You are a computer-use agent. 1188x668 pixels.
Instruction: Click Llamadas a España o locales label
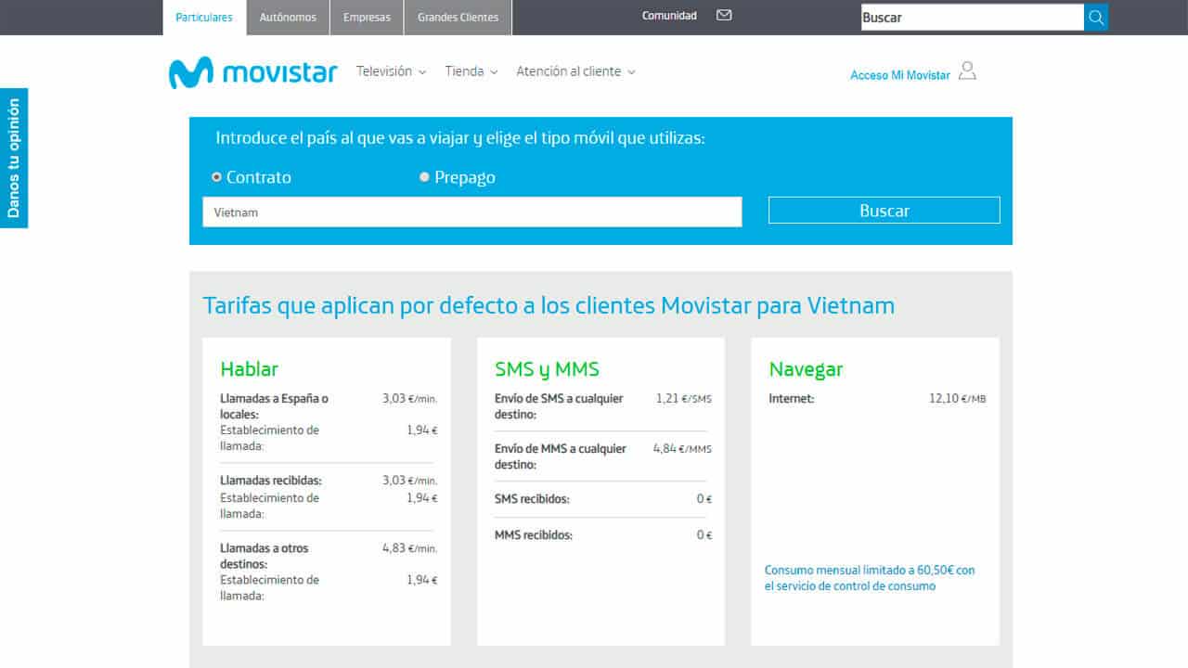(x=274, y=406)
